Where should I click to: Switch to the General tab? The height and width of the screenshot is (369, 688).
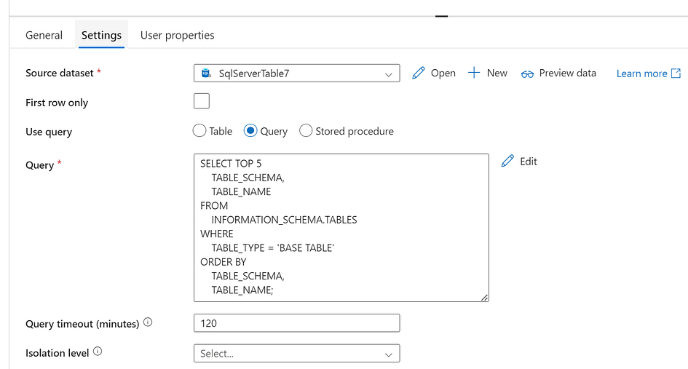coord(44,35)
